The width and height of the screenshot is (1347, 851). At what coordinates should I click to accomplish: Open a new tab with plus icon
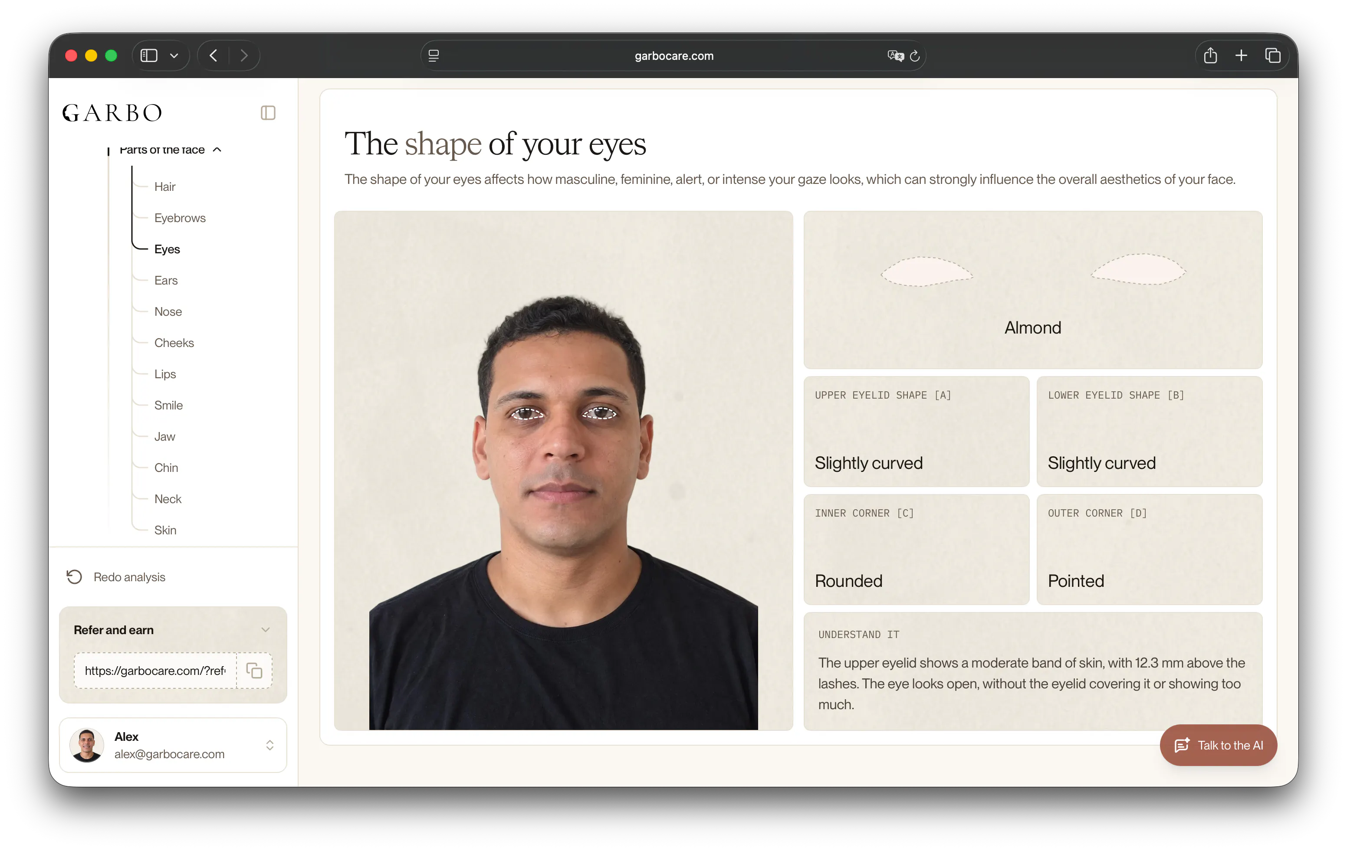1241,56
